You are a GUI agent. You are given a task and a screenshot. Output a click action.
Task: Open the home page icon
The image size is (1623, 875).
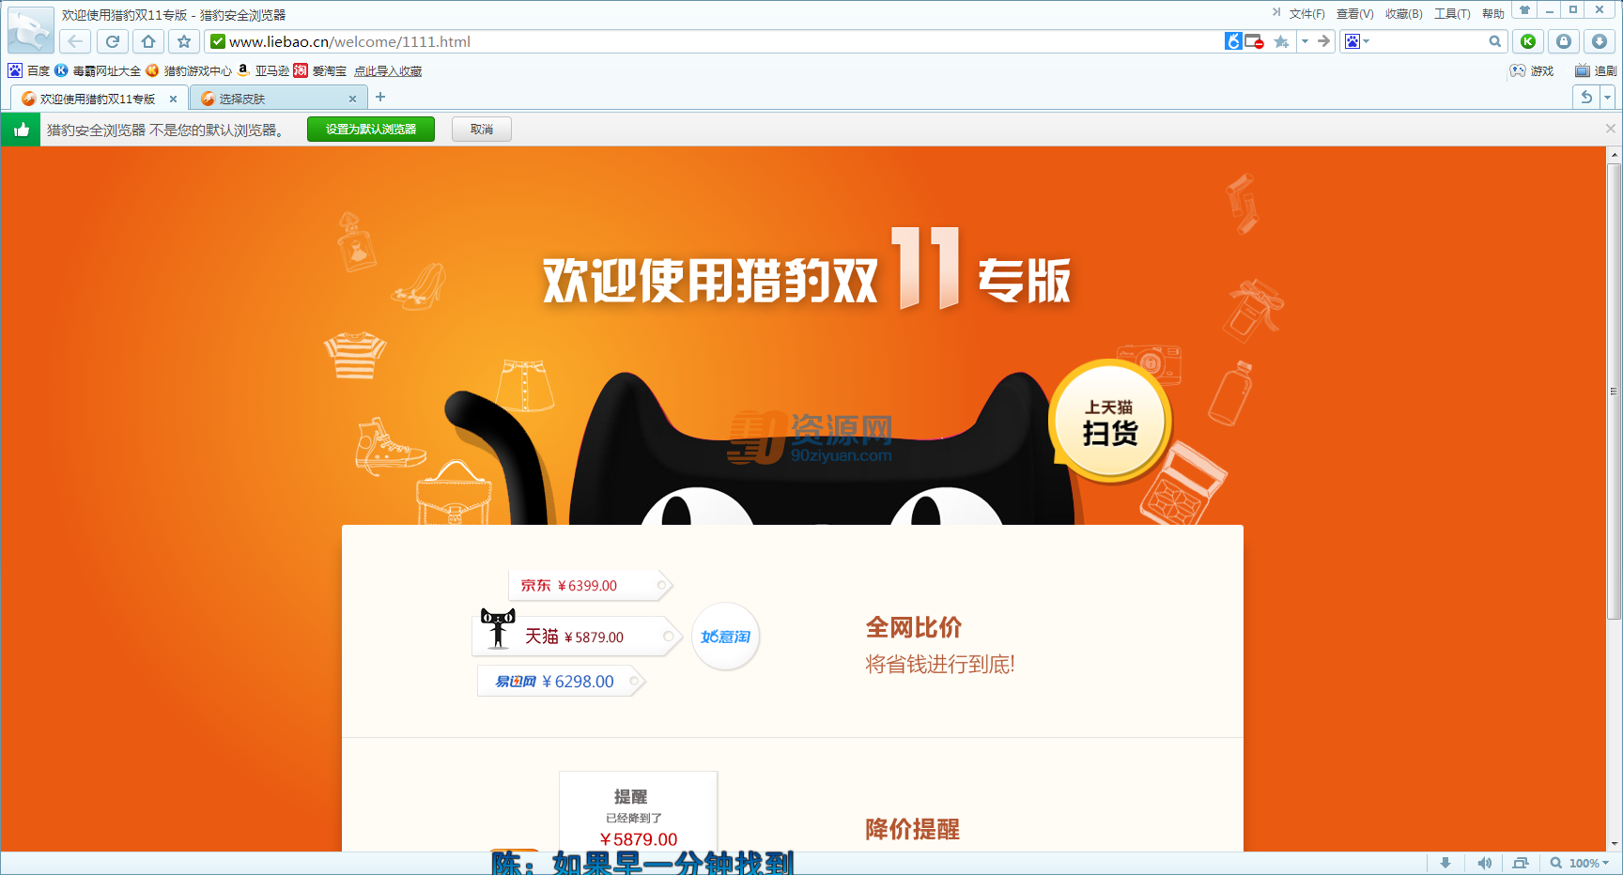tap(148, 41)
